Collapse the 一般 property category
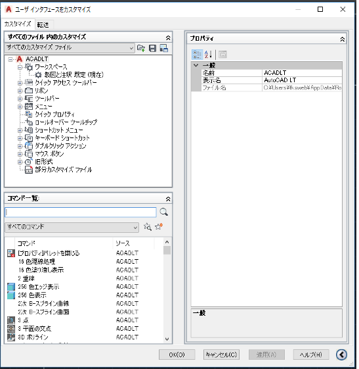The width and height of the screenshot is (359, 369). click(196, 65)
